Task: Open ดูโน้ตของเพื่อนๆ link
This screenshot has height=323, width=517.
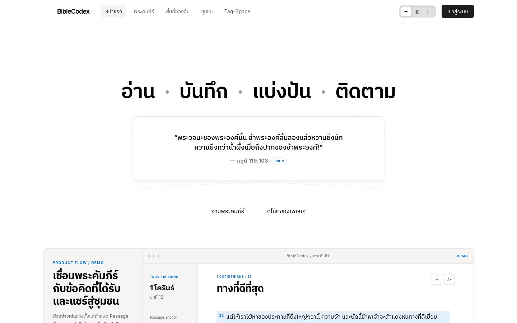Action: point(286,211)
